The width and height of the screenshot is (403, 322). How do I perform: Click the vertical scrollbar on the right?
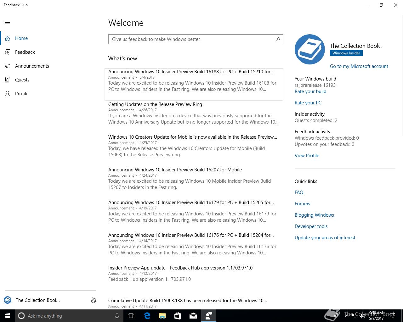coord(402,75)
